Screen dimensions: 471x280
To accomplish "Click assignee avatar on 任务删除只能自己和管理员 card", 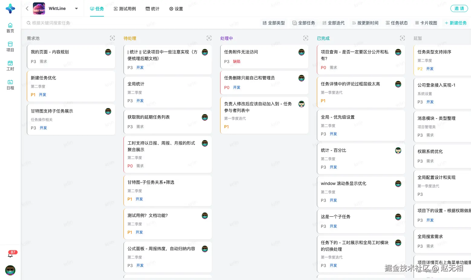I will point(302,78).
